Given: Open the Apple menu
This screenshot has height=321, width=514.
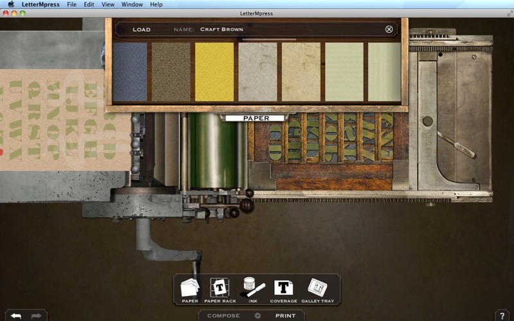Looking at the screenshot, I should 11,4.
